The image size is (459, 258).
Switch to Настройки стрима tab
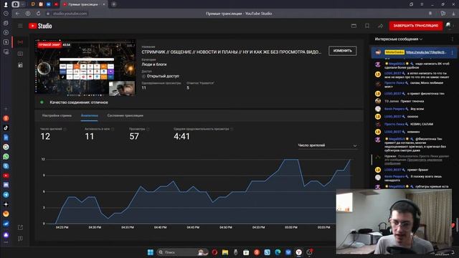click(57, 115)
